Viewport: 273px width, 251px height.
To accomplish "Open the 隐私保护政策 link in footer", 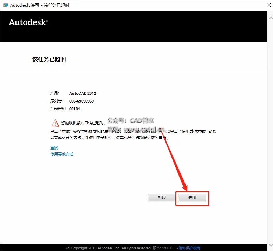I will [189, 248].
